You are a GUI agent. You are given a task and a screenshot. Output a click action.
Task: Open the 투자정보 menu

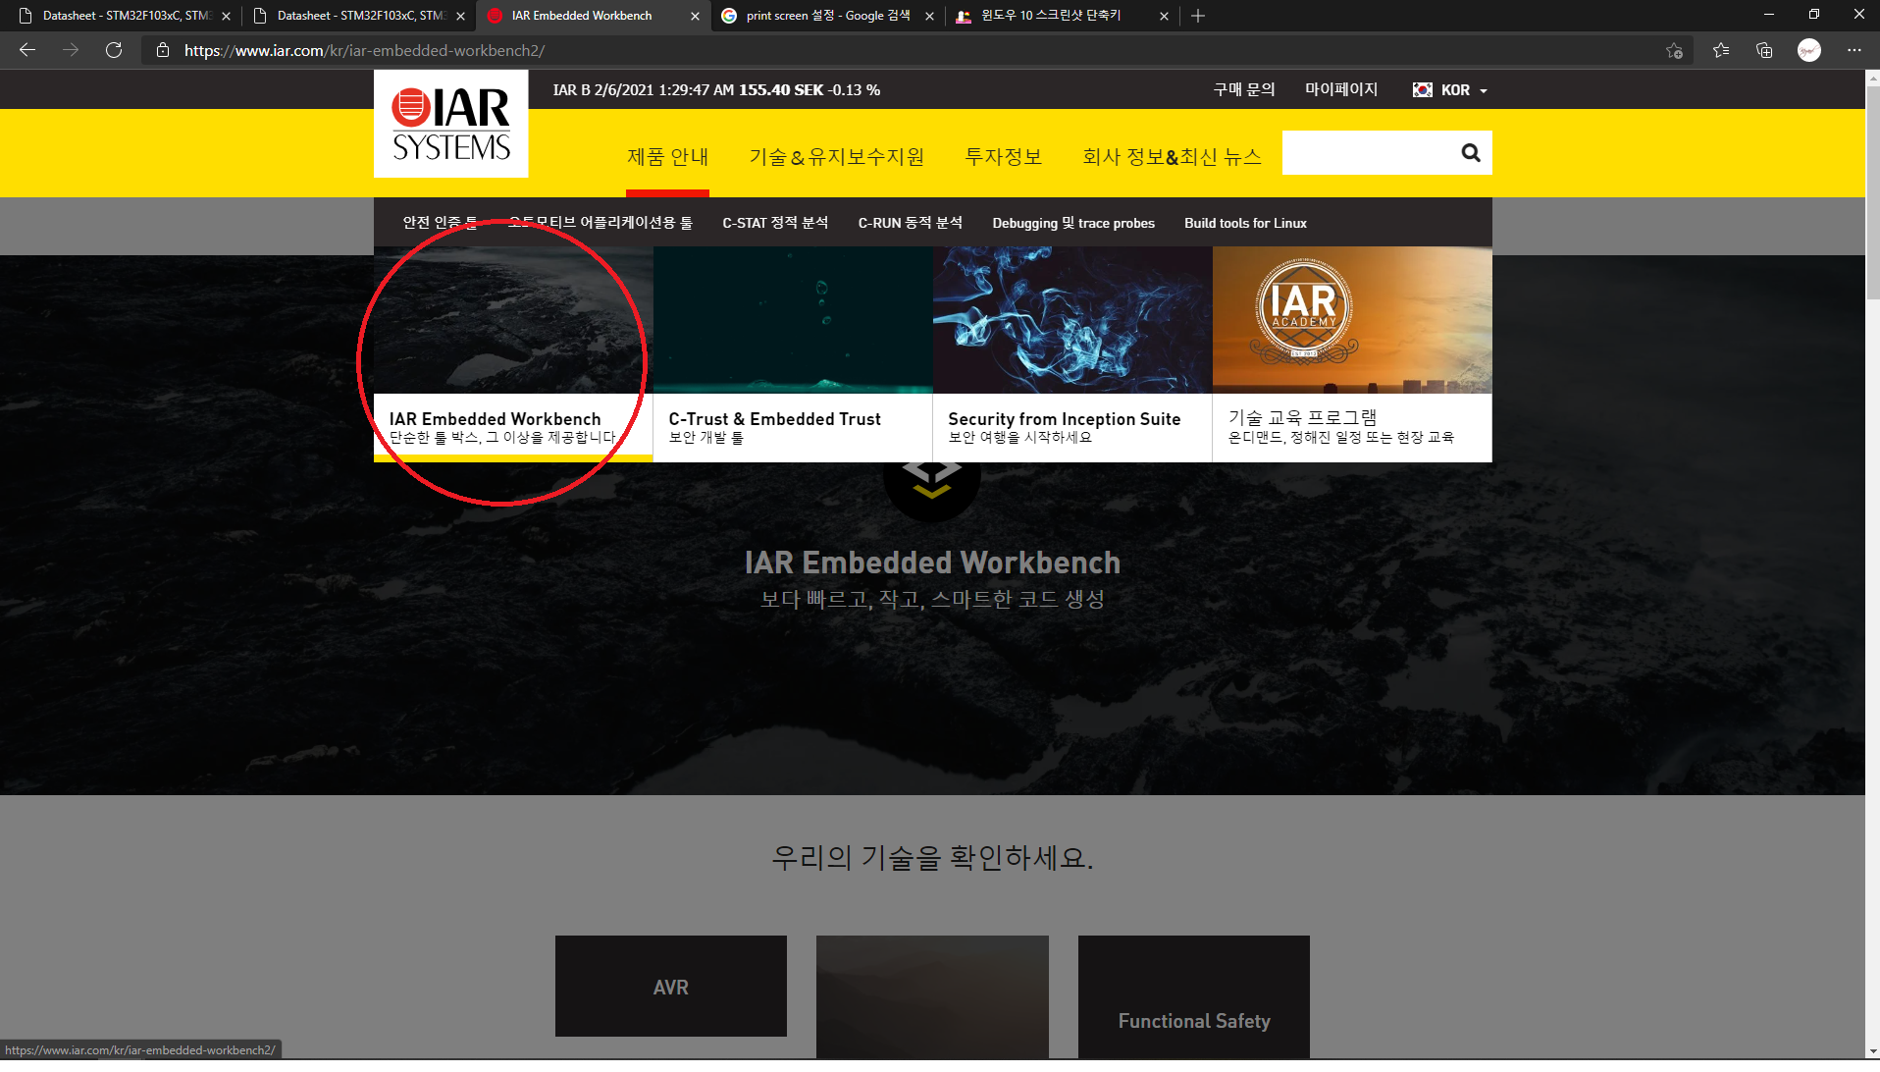[x=1004, y=157]
